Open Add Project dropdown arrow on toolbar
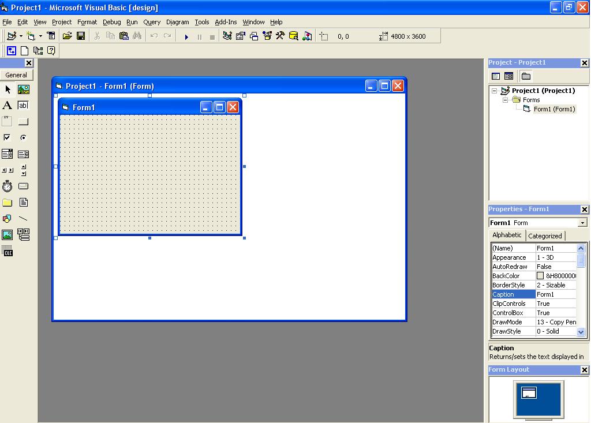 click(x=21, y=36)
